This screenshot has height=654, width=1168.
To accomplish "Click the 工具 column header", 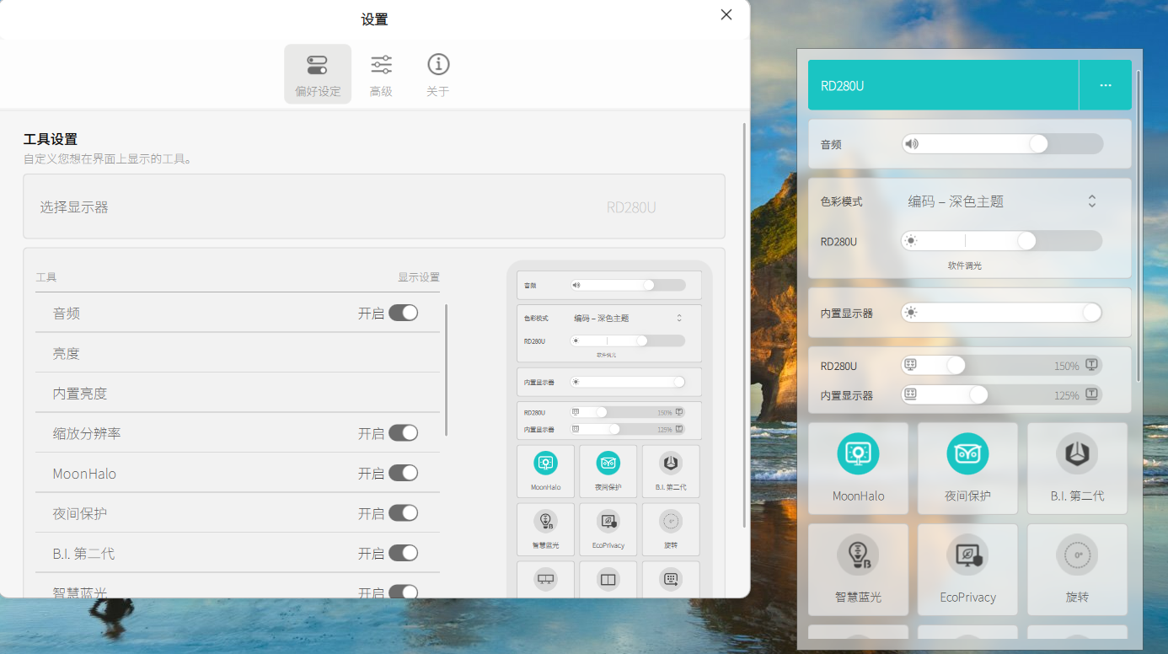I will pyautogui.click(x=46, y=277).
